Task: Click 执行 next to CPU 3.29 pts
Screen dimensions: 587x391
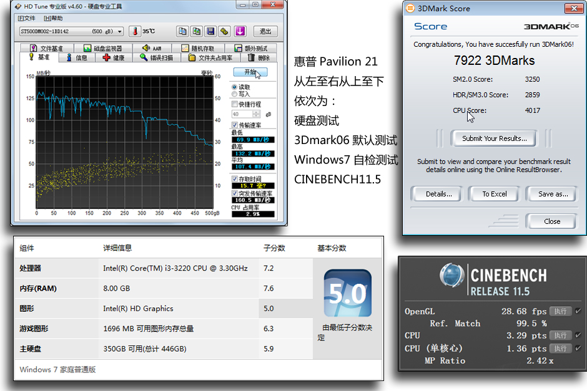Action: (560, 335)
